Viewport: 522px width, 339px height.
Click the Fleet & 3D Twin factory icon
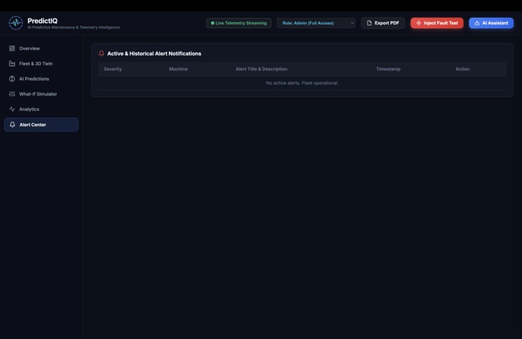(12, 64)
